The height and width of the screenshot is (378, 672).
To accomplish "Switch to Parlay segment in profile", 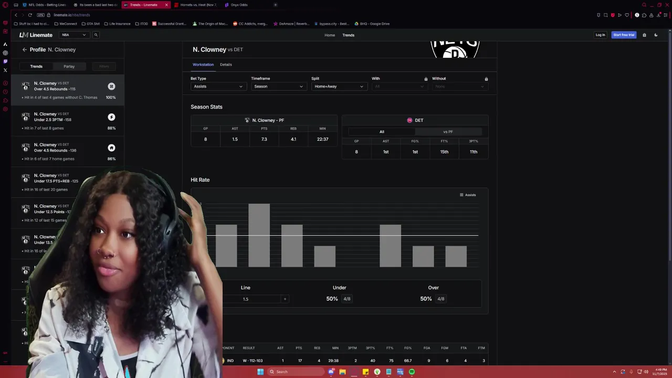I will click(69, 66).
